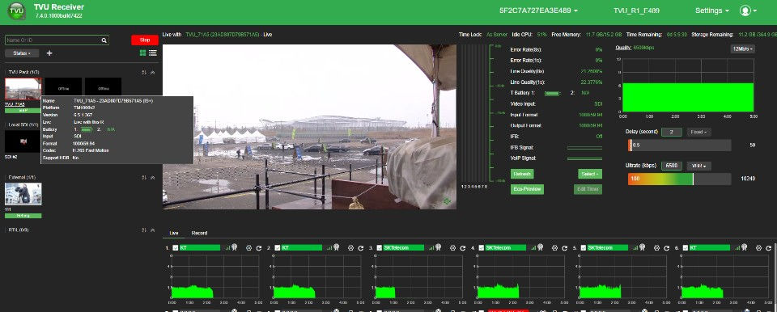The width and height of the screenshot is (777, 312).
Task: Adjust the Bitrate slider handle
Action: tap(693, 179)
